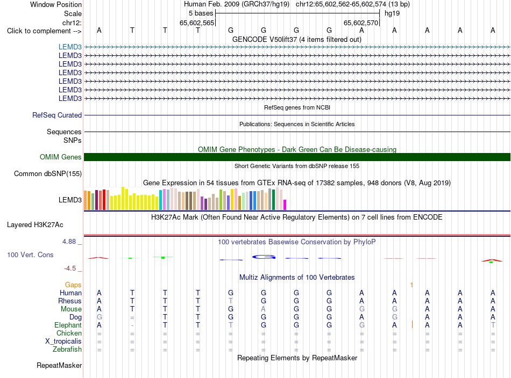Click the 65,602,565 coordinate marker
Viewport: 511px width, 378px height.
[197, 23]
